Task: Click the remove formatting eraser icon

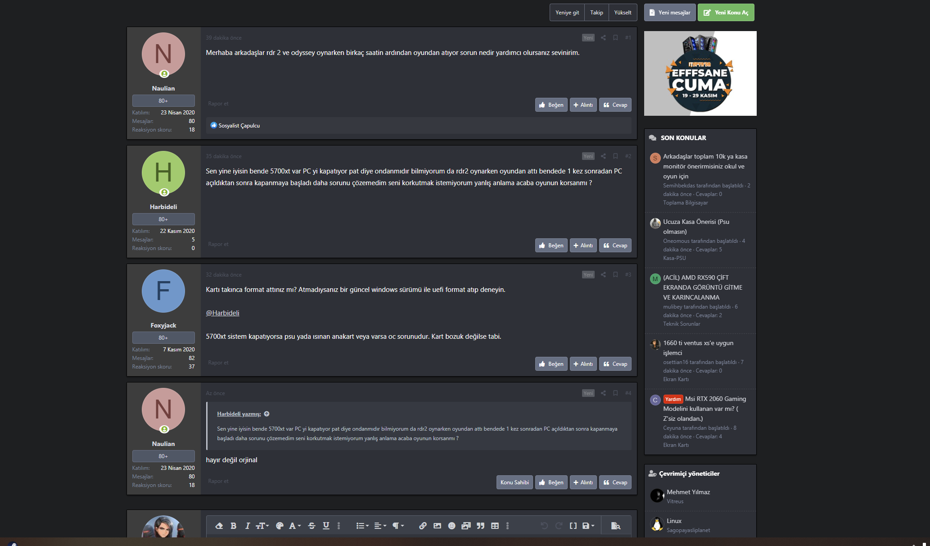Action: 219,526
